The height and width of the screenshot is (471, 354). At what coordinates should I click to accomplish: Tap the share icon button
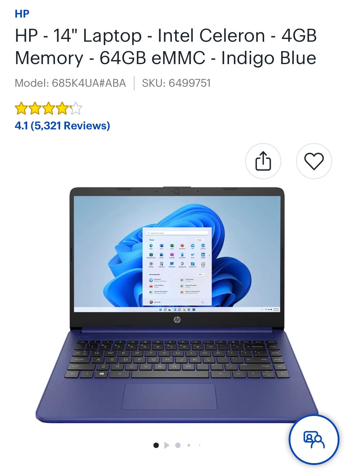pyautogui.click(x=263, y=161)
